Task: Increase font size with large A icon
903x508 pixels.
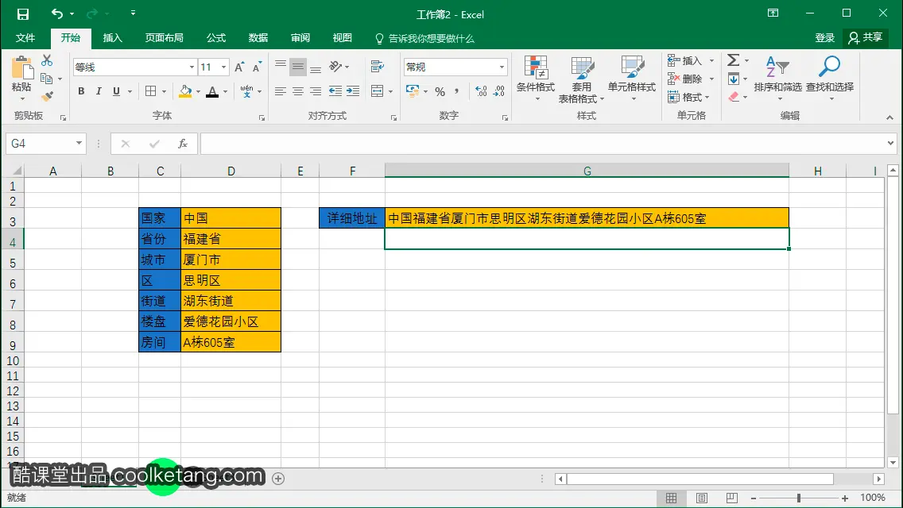Action: (239, 67)
